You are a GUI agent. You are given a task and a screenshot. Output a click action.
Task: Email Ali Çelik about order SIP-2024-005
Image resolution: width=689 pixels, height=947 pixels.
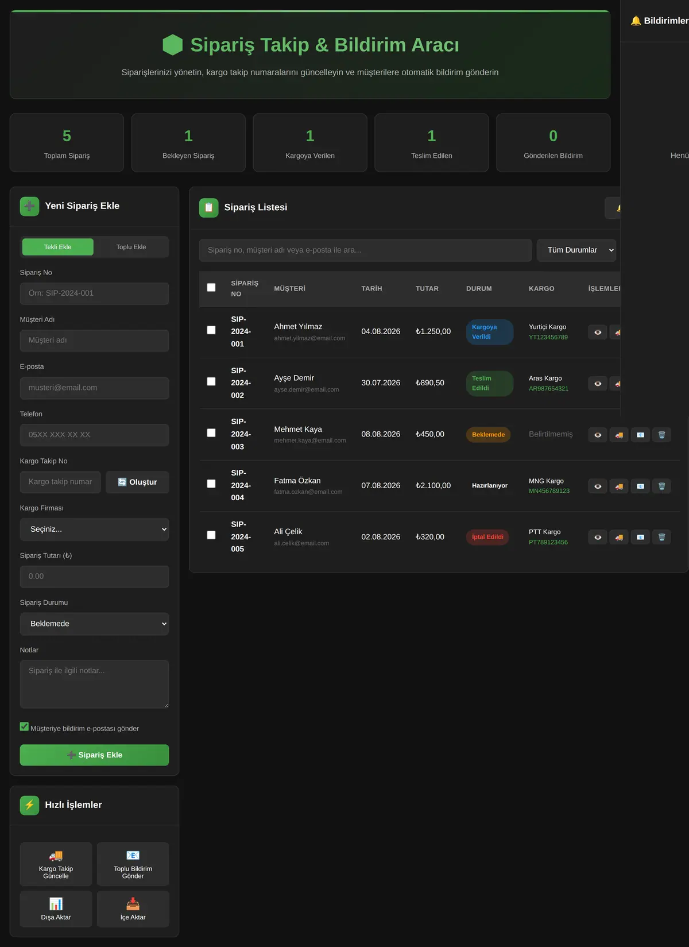coord(640,537)
